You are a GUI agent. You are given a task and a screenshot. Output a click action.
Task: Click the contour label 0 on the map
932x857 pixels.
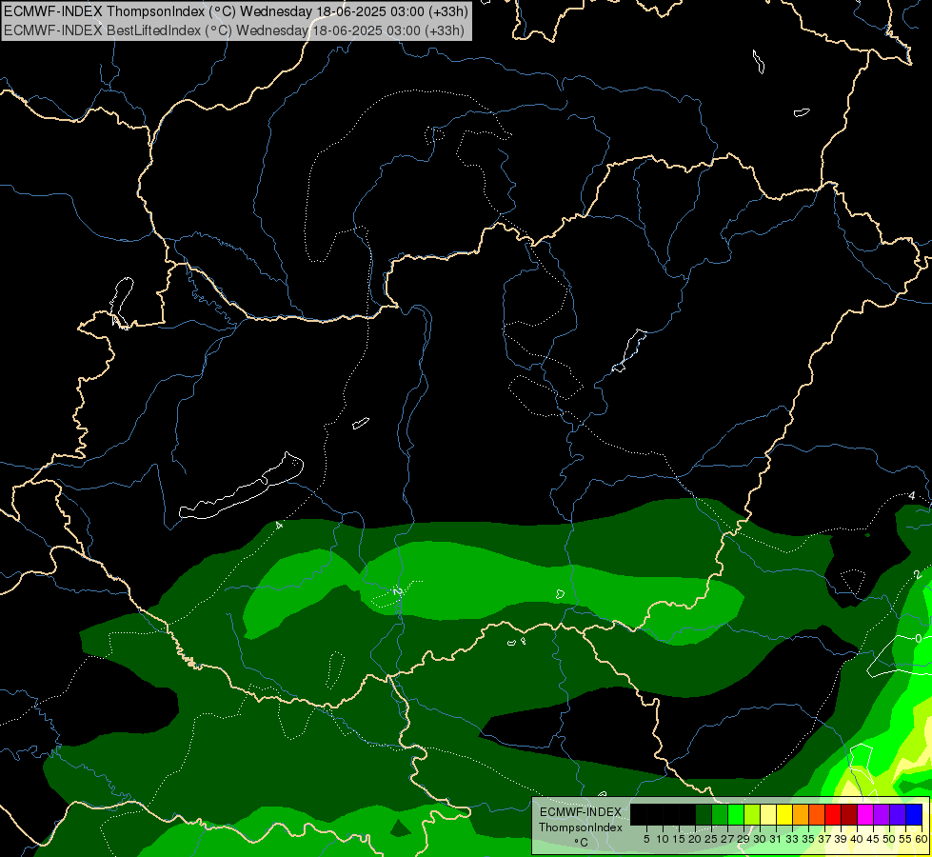pos(919,639)
